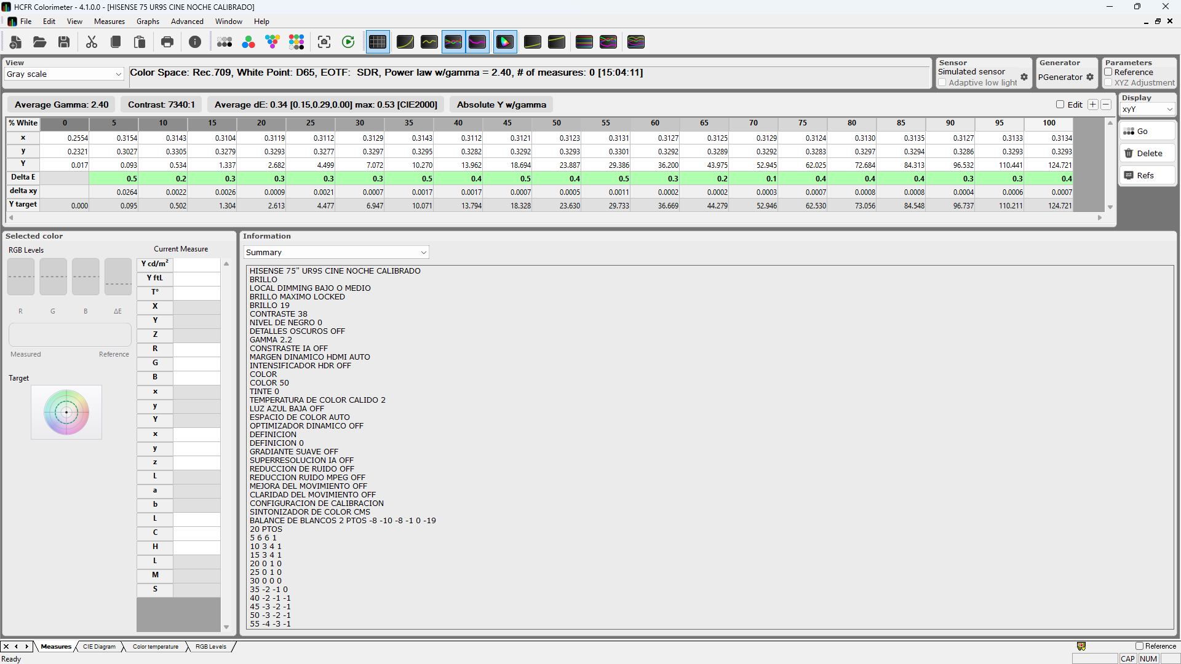Image resolution: width=1181 pixels, height=664 pixels.
Task: Switch to CIE Diagram tab
Action: point(99,646)
